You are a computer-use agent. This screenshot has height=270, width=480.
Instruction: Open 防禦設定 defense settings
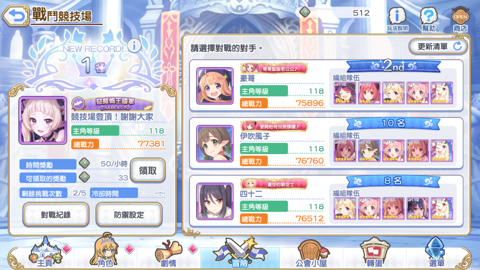[x=129, y=214]
